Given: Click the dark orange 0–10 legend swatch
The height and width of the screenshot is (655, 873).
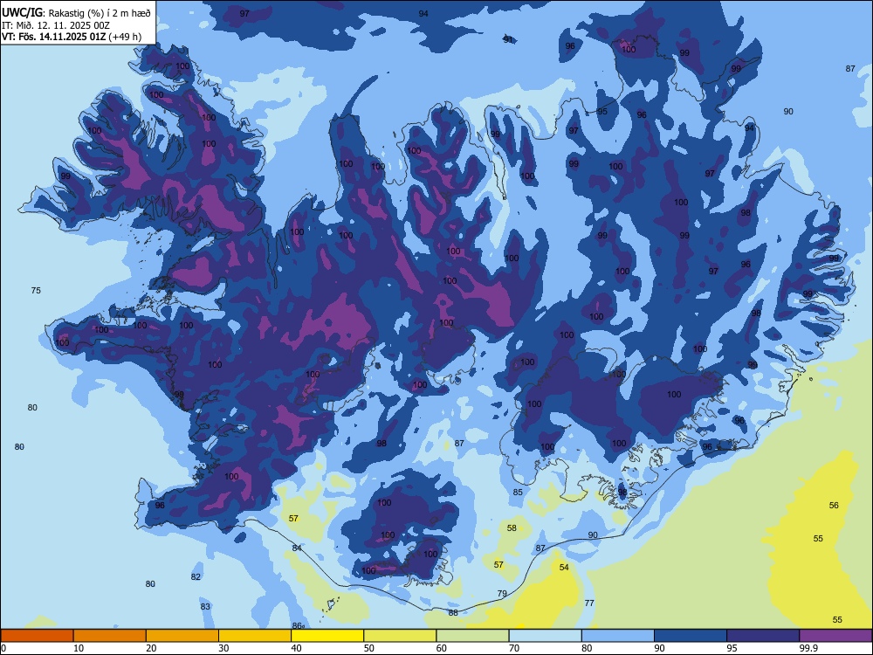Looking at the screenshot, I should coord(37,636).
